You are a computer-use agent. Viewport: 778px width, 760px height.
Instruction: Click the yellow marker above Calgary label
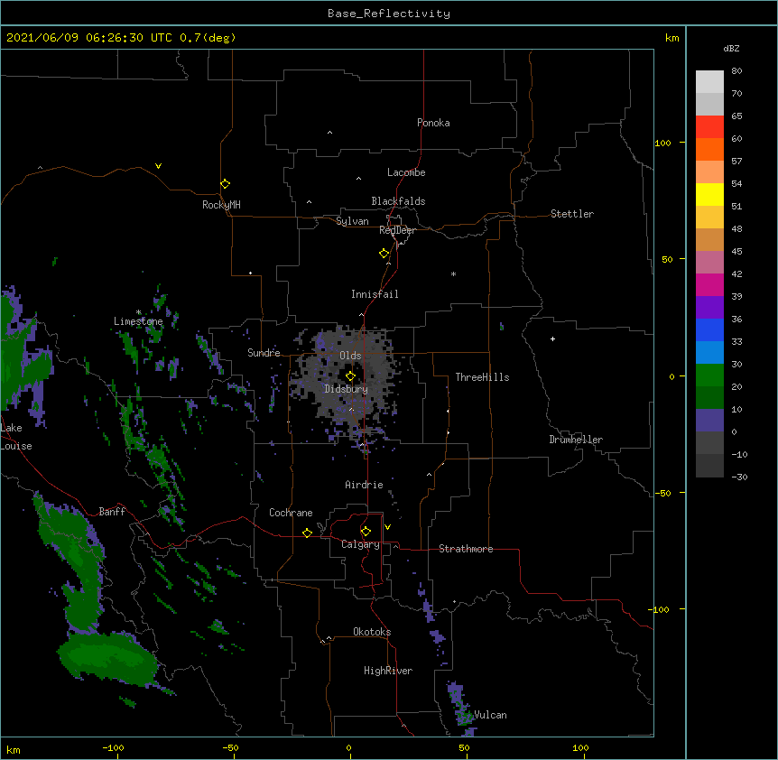pyautogui.click(x=366, y=532)
